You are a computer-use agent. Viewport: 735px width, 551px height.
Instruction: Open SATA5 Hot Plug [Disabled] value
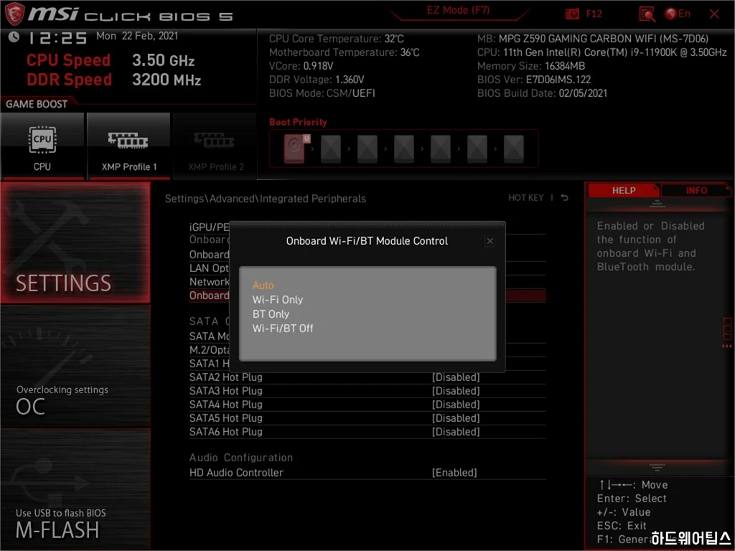(x=456, y=418)
